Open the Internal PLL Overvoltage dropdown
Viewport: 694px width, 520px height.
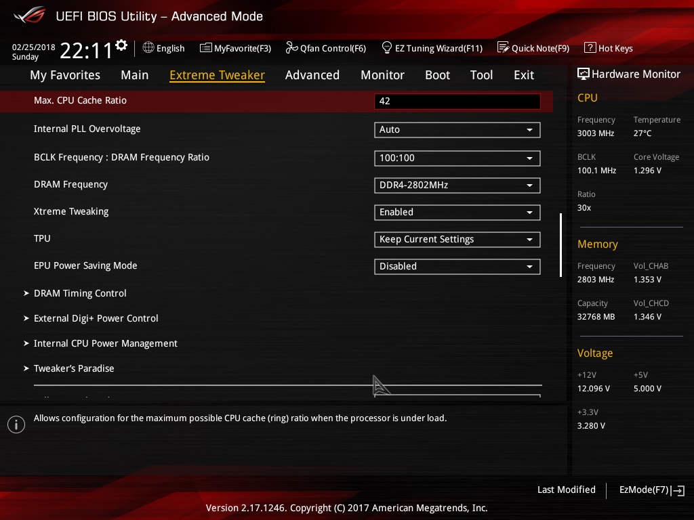pyautogui.click(x=457, y=129)
